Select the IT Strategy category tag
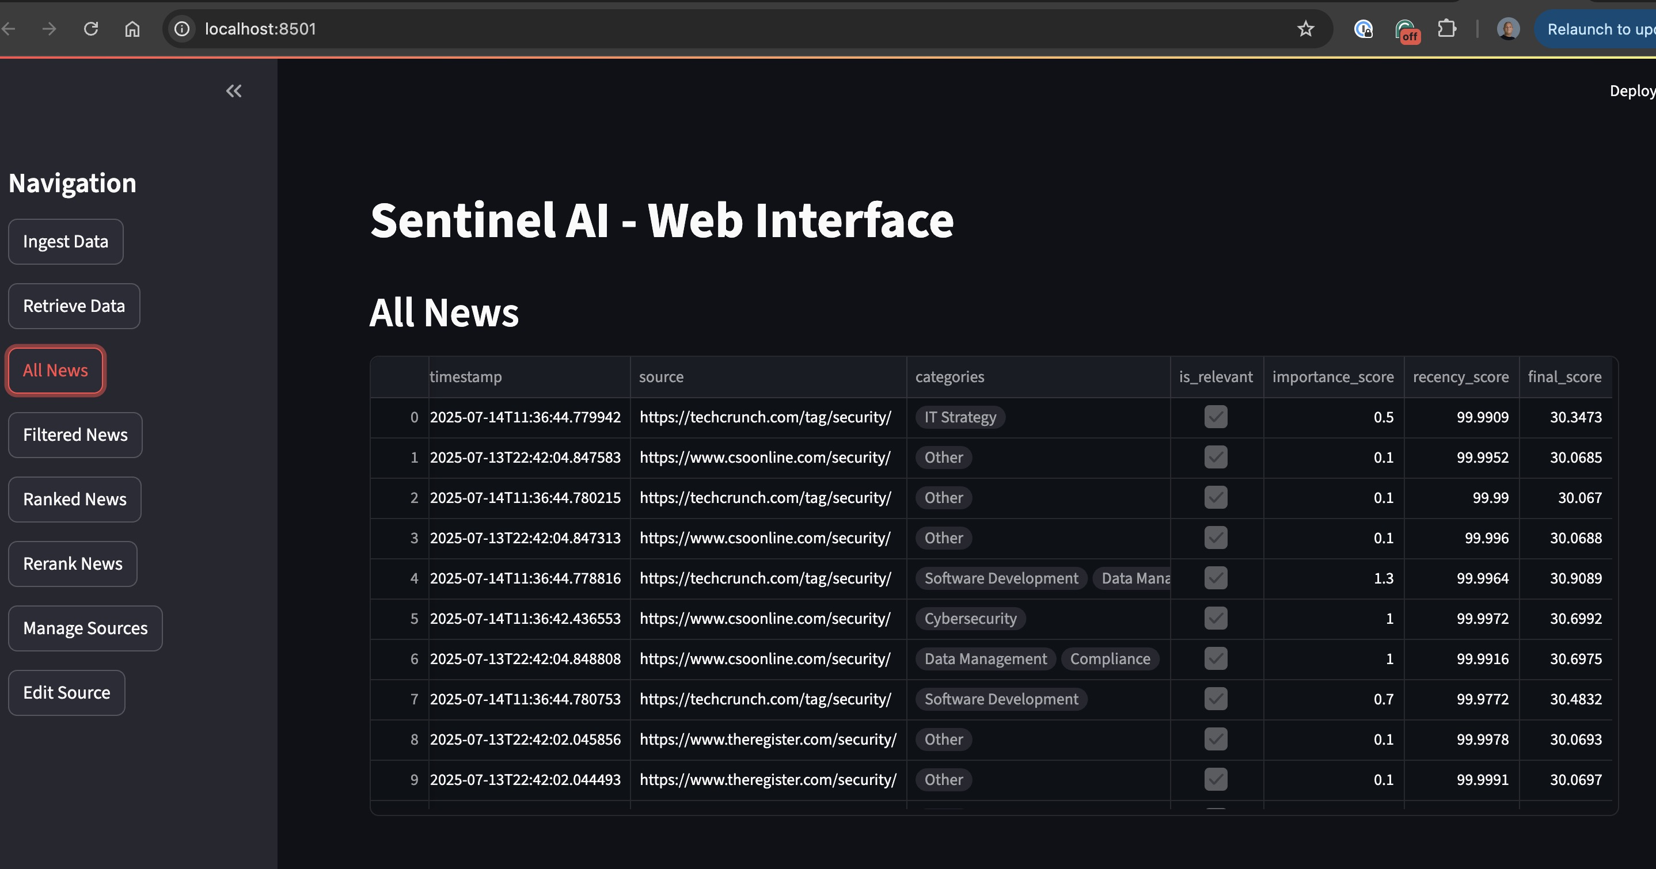Screen dimensions: 1656x869 pyautogui.click(x=960, y=417)
